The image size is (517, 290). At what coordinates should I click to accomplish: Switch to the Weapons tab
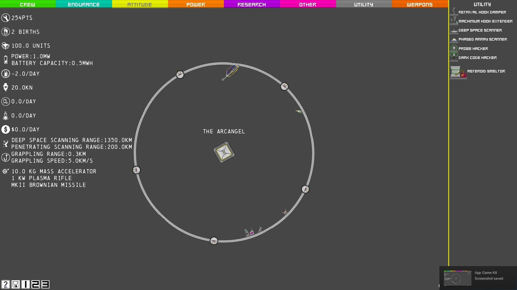[x=420, y=4]
